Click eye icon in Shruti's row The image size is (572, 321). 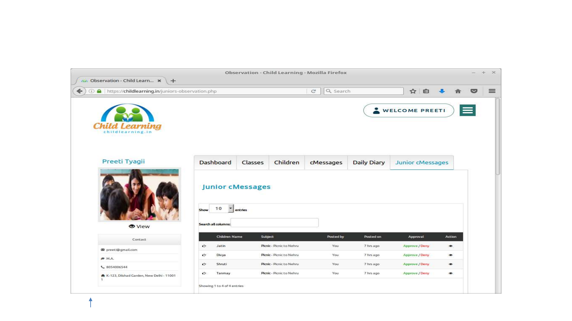tap(450, 264)
